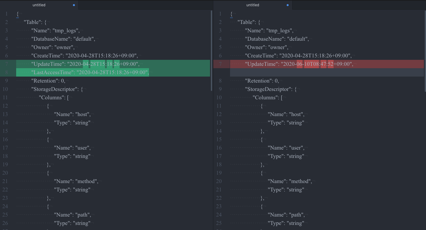The image size is (426, 230).
Task: Click "Columns": [ line in left pane
Action: coord(54,98)
